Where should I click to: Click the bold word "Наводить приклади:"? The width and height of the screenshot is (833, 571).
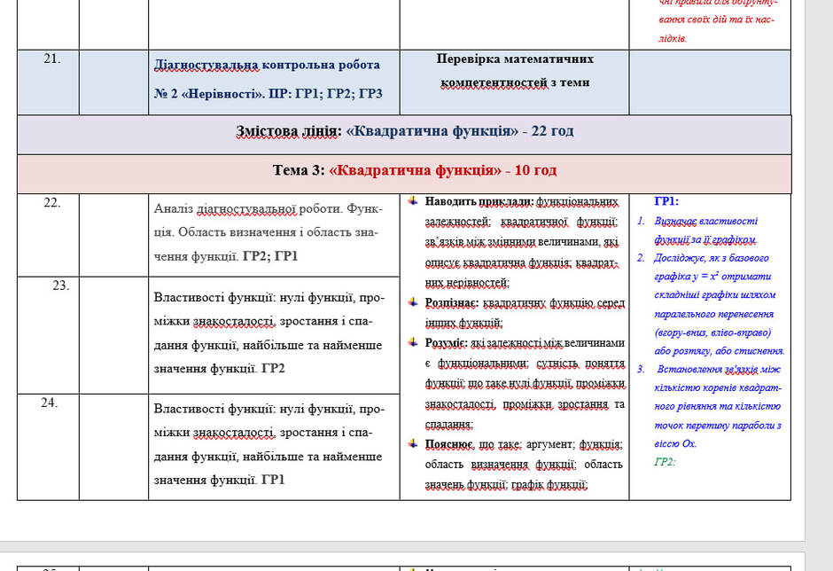point(479,201)
